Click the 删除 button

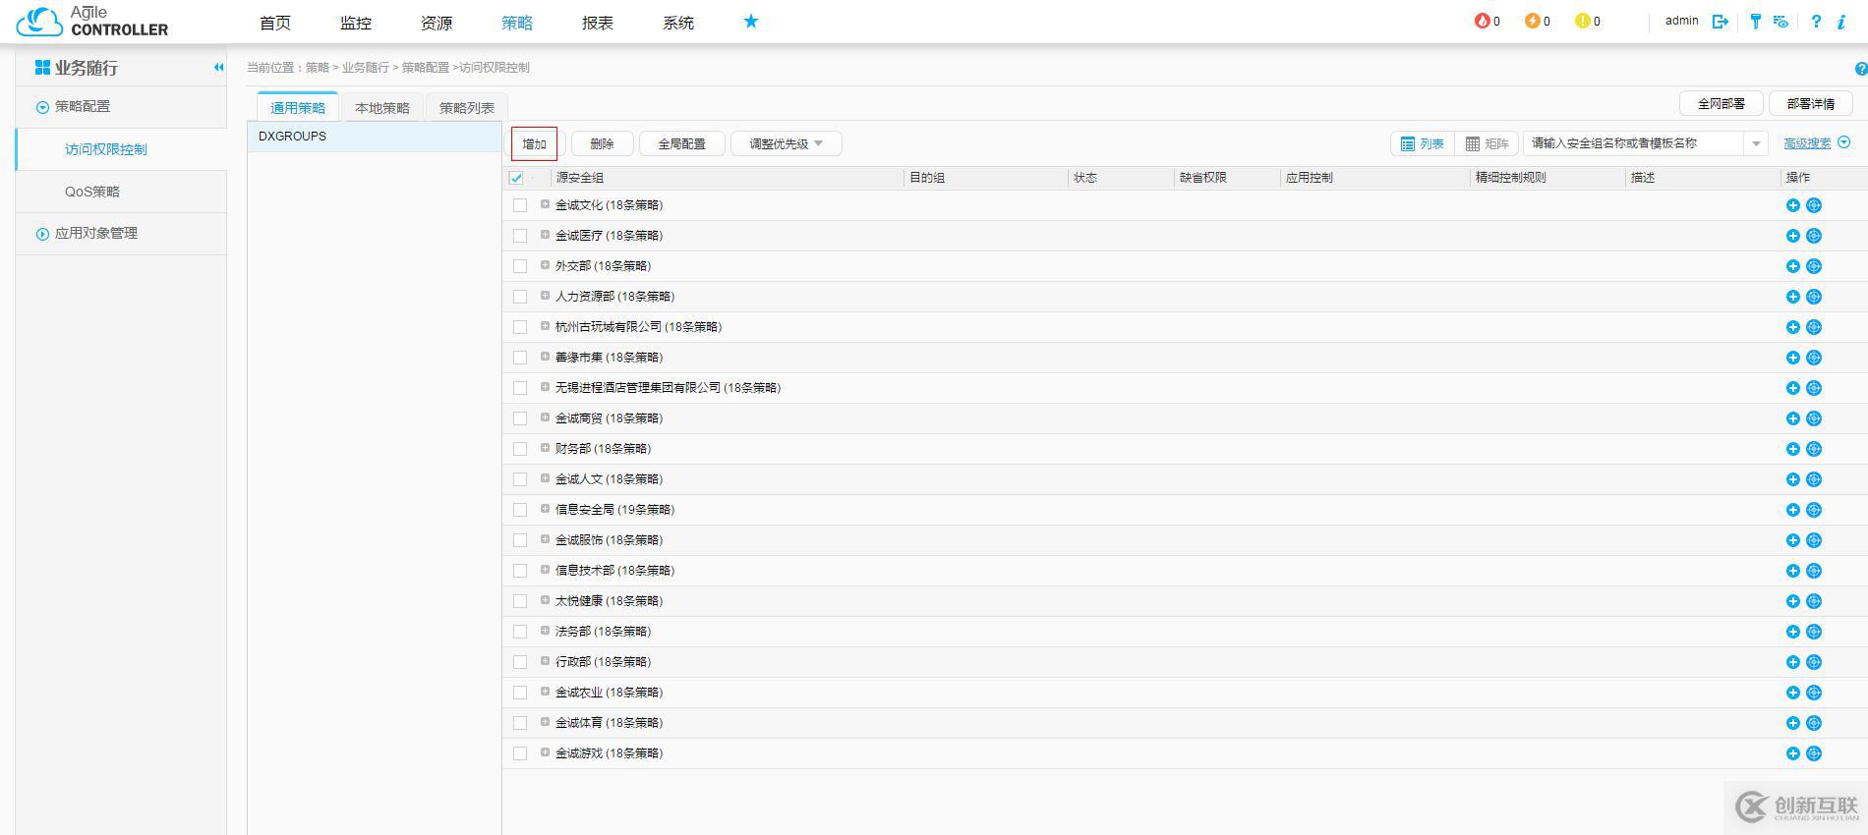click(602, 143)
